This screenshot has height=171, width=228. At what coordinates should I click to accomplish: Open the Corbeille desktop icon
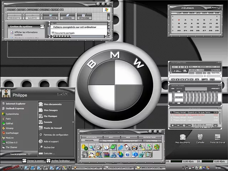coord(200,137)
